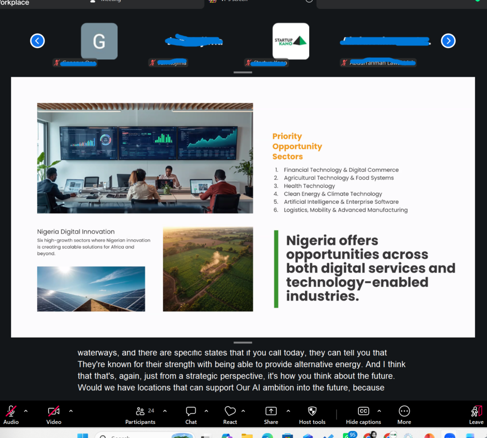Show previous participants with the left arrow
Viewport: 487px width, 438px height.
38,41
